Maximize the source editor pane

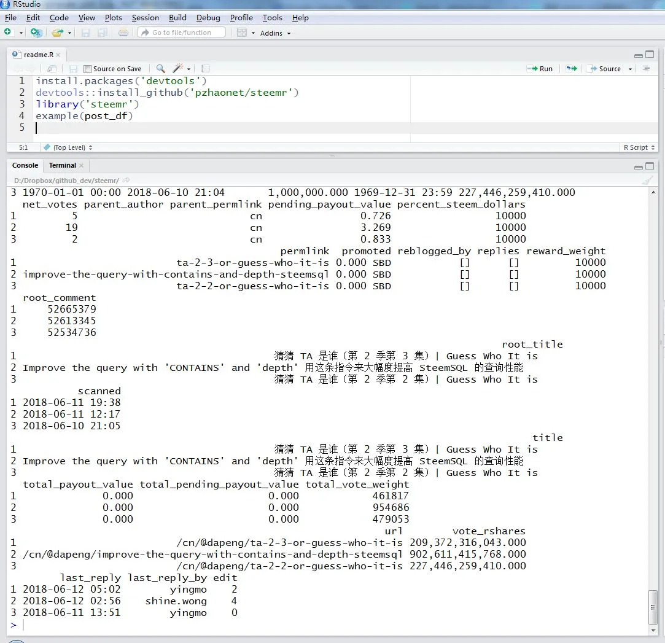[650, 54]
